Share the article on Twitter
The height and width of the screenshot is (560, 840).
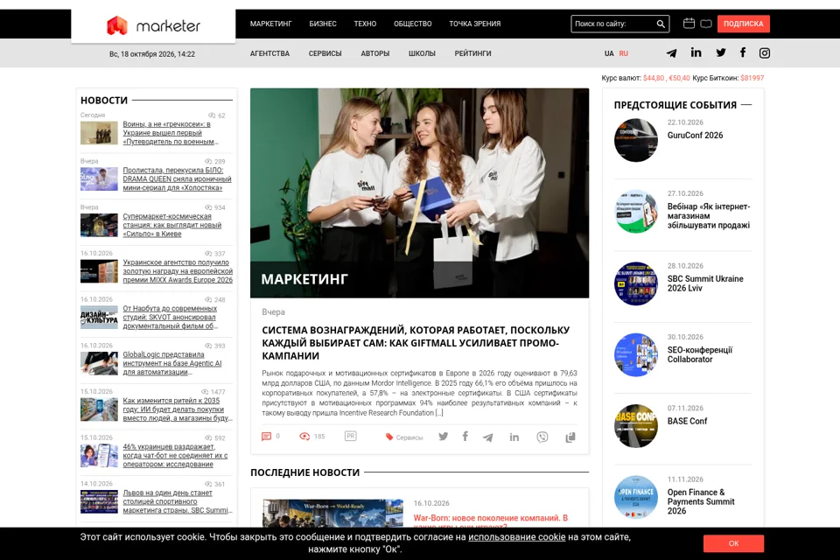pos(443,437)
